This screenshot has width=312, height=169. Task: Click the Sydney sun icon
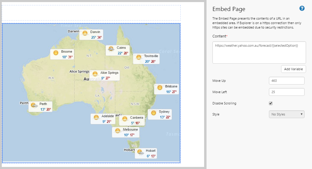(154, 113)
